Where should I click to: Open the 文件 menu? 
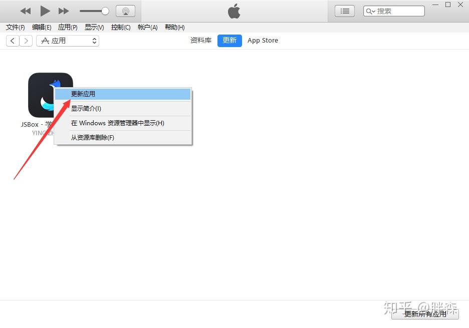[x=15, y=27]
